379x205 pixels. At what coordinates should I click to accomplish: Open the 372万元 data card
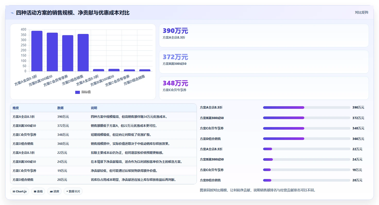(x=264, y=62)
